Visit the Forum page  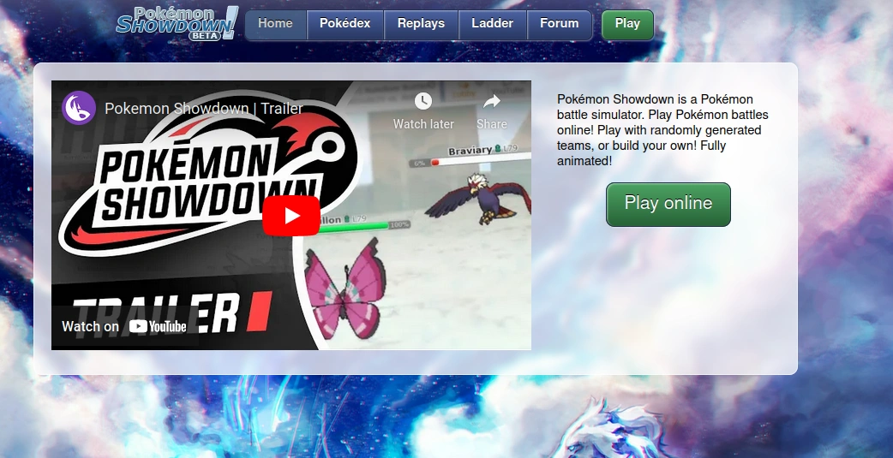pyautogui.click(x=559, y=24)
